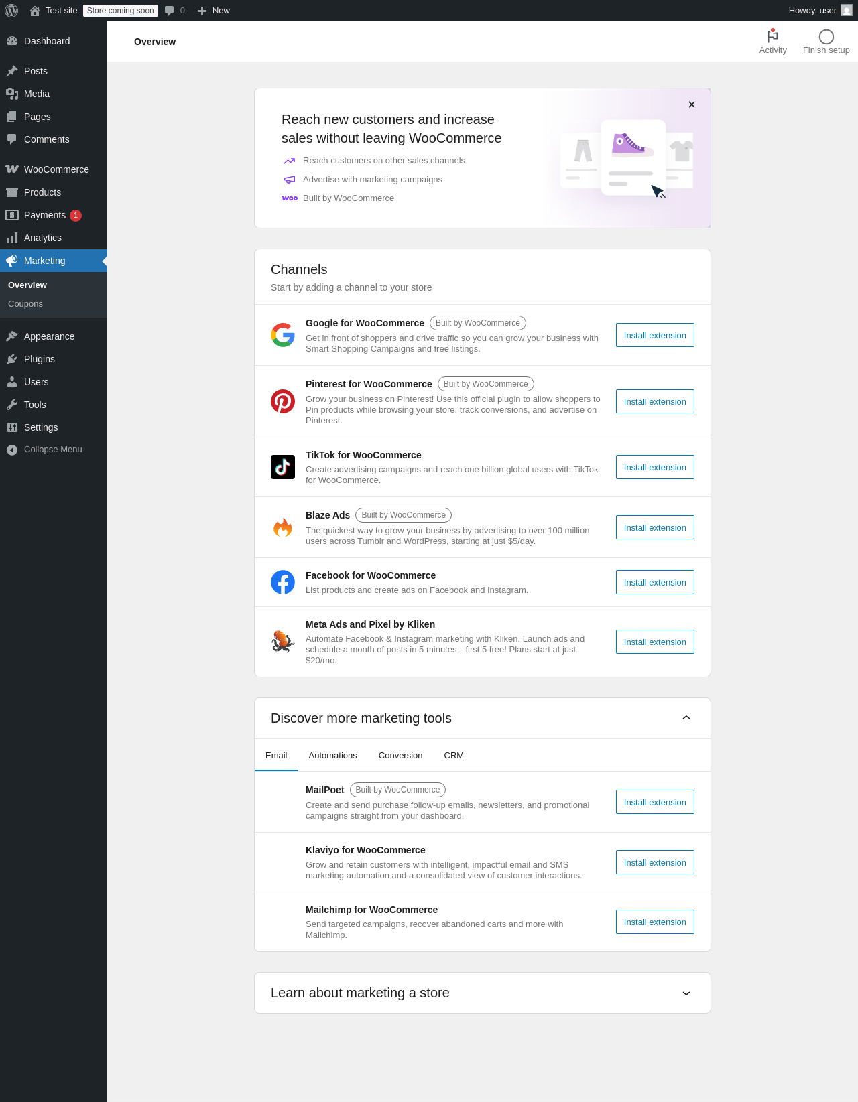Click the WordPress logo icon

click(x=11, y=11)
